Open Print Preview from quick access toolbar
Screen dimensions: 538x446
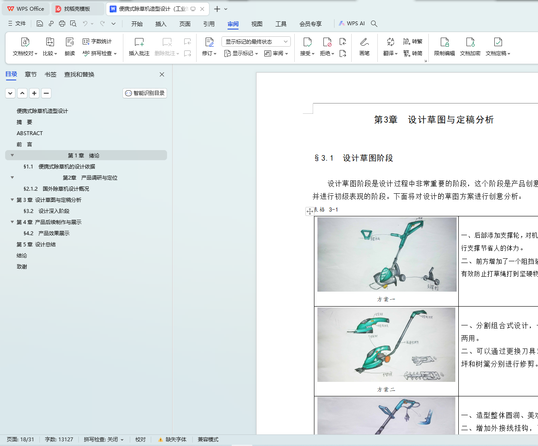(x=73, y=24)
